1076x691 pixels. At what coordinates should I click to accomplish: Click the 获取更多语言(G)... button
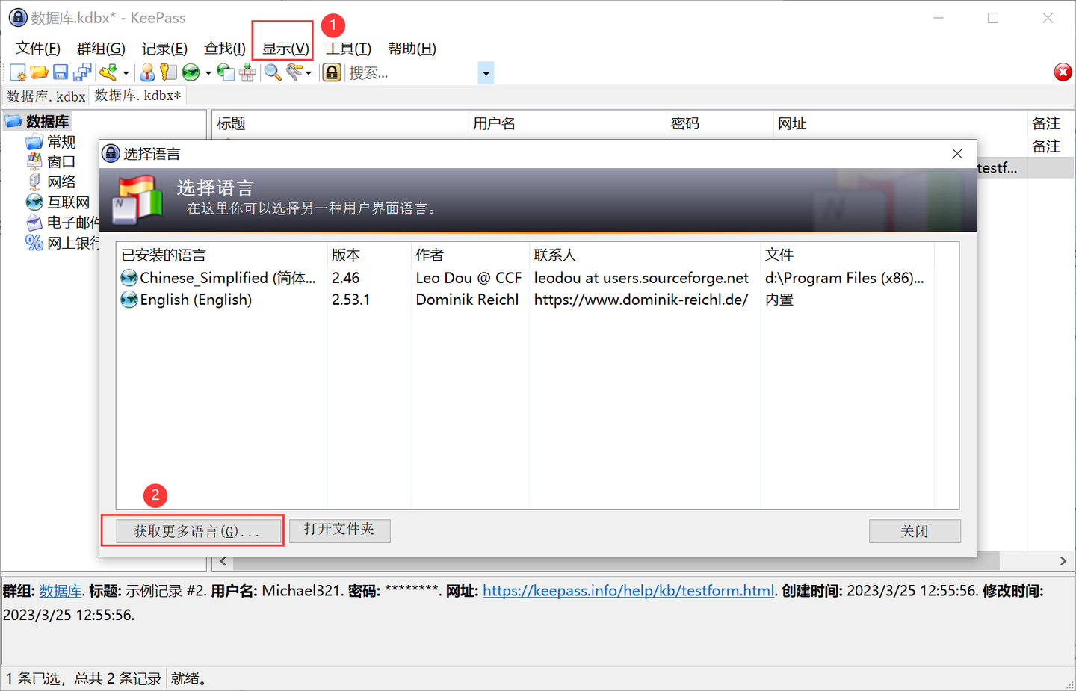click(x=197, y=531)
